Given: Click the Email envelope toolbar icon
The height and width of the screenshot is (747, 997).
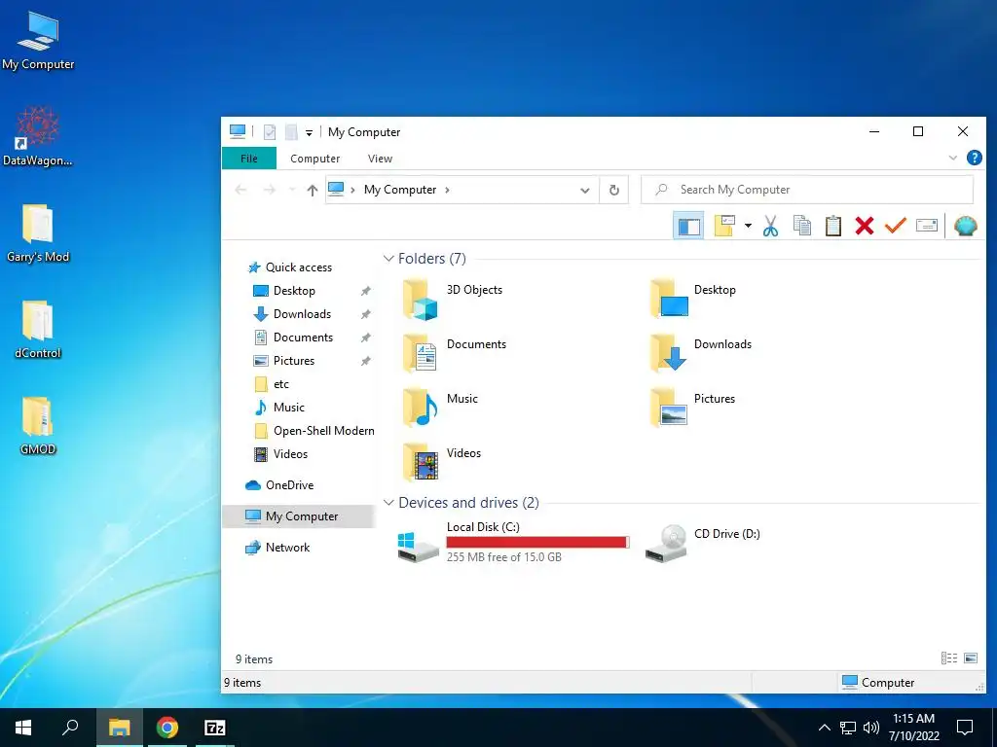Looking at the screenshot, I should pyautogui.click(x=927, y=226).
